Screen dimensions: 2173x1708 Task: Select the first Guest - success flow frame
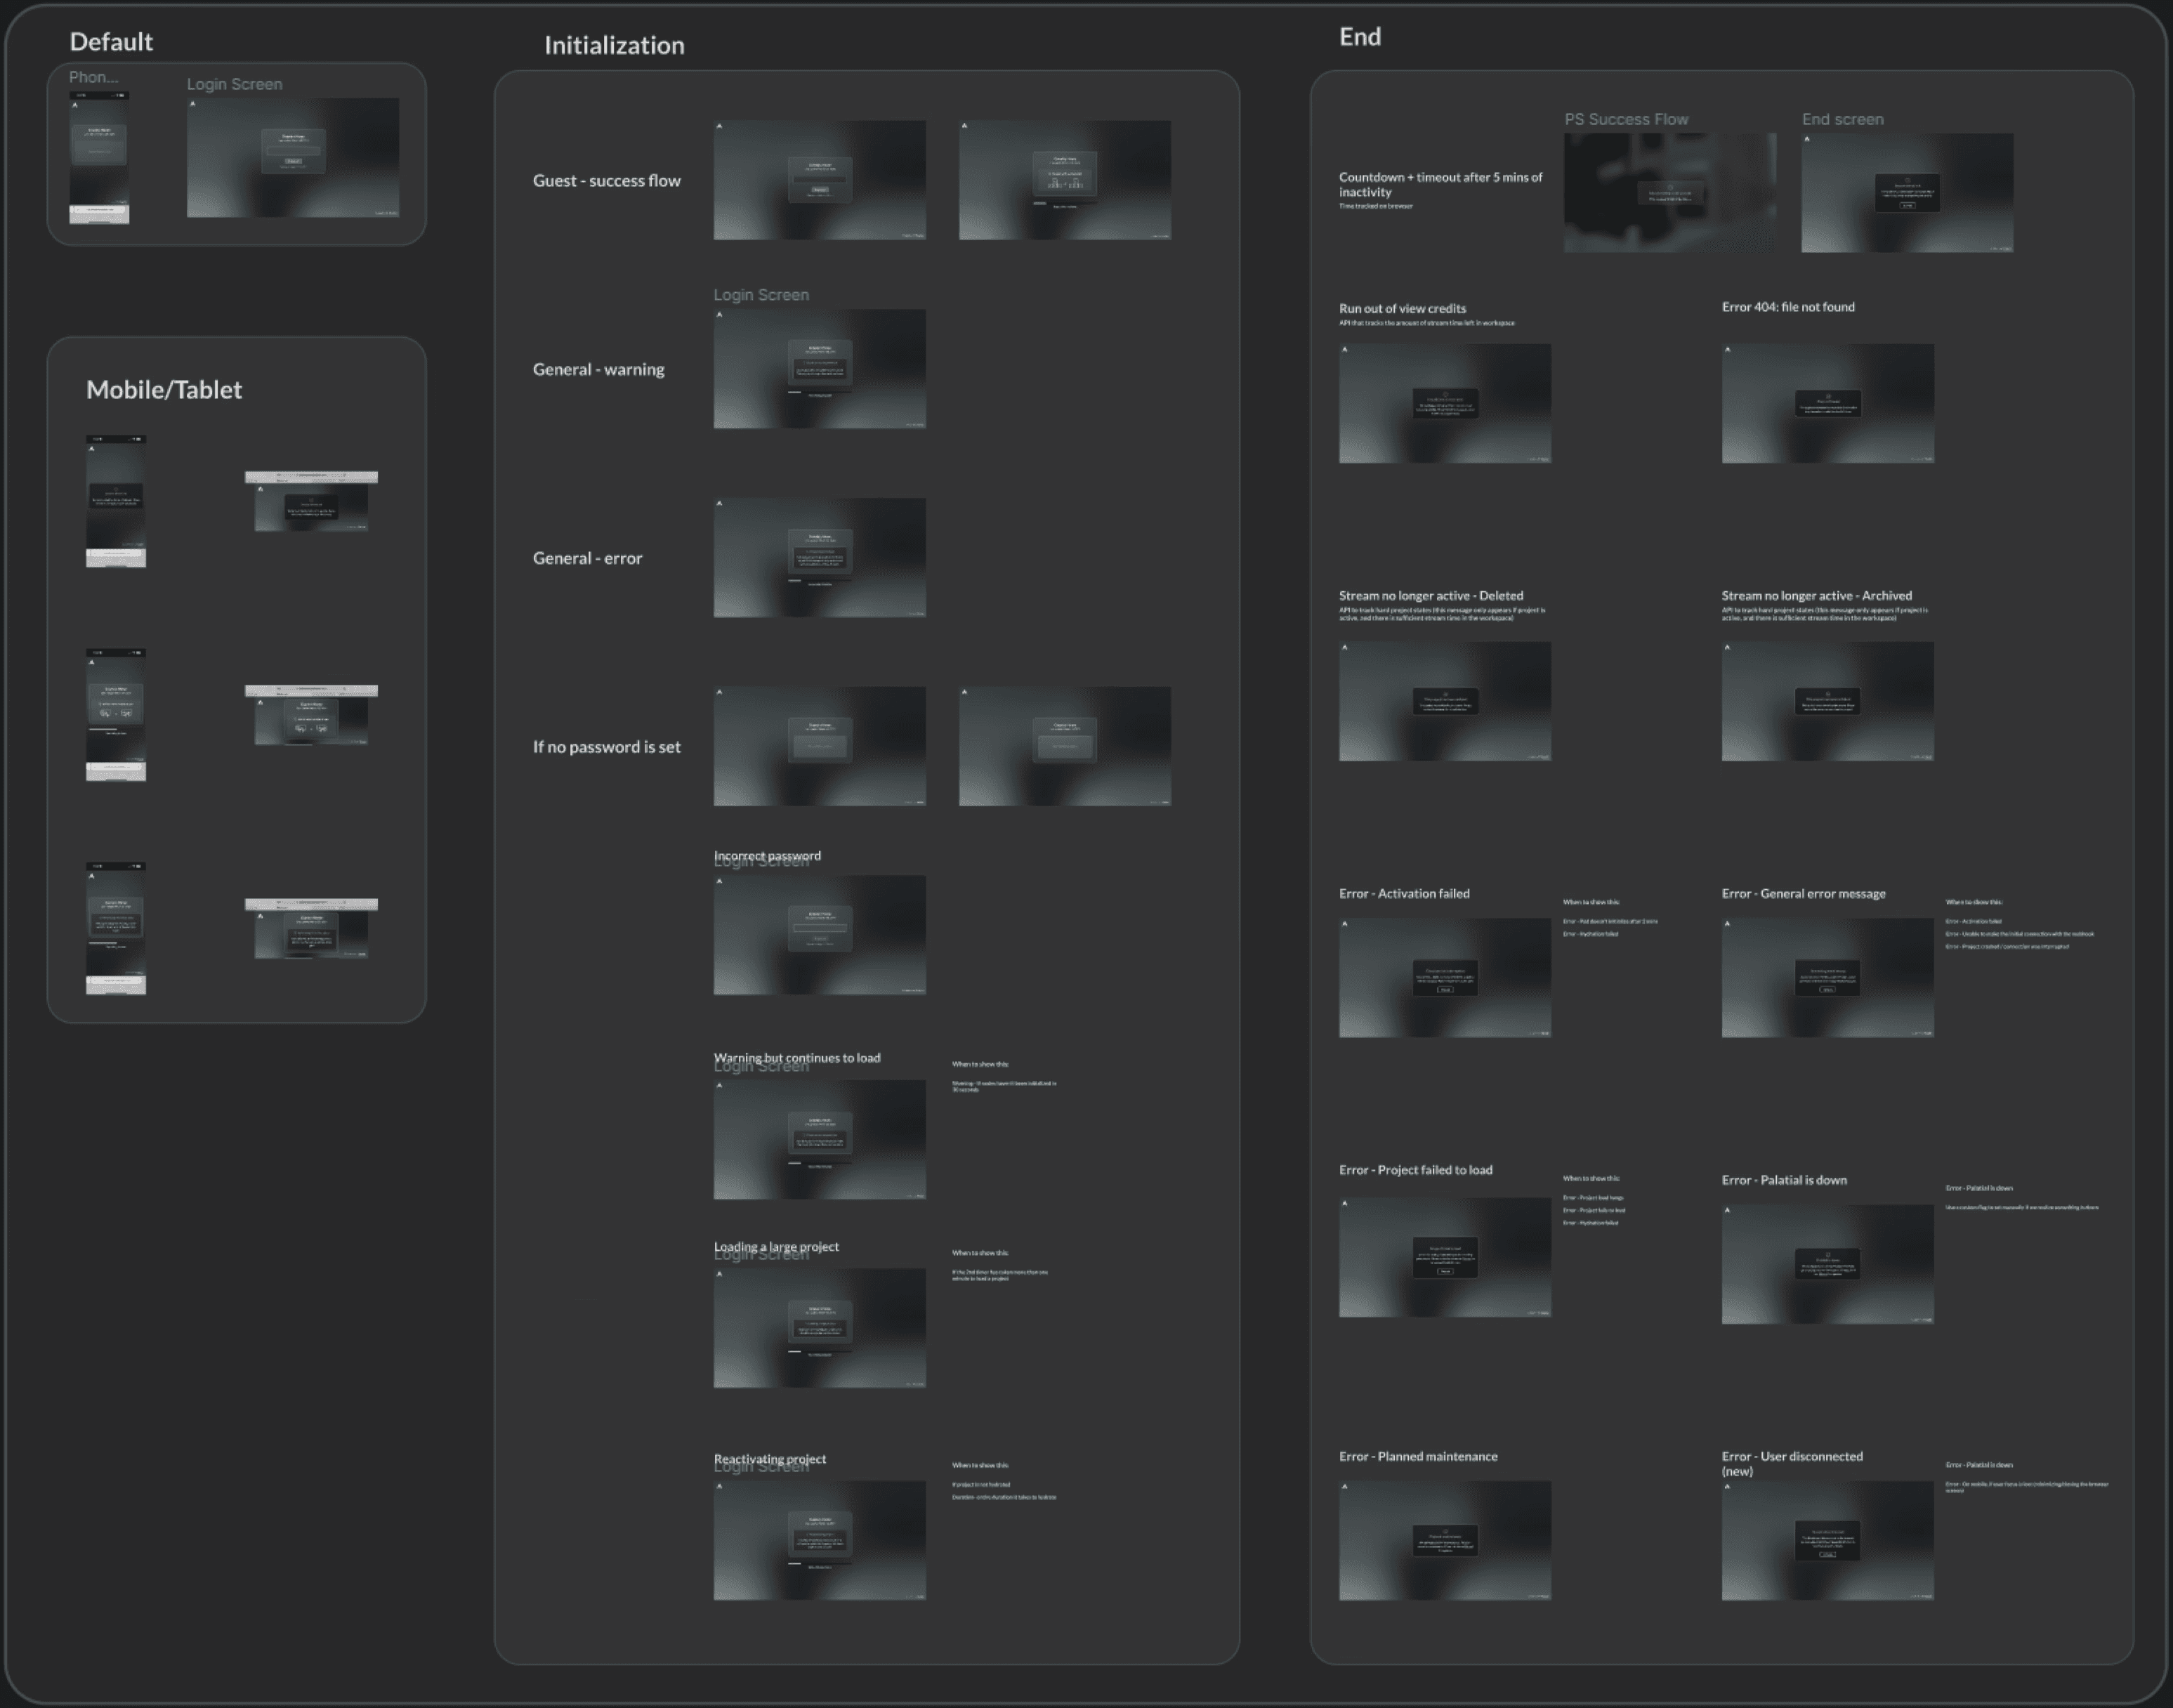click(819, 180)
